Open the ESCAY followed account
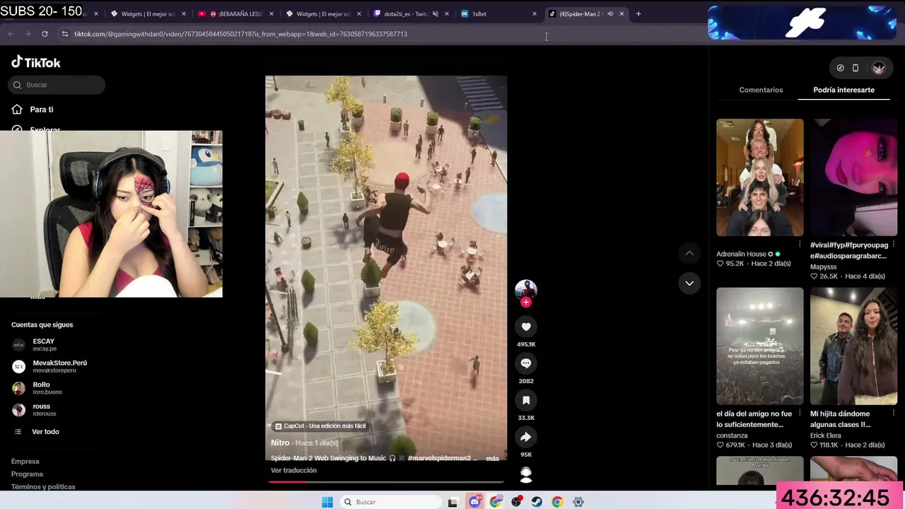This screenshot has height=509, width=905. click(44, 344)
